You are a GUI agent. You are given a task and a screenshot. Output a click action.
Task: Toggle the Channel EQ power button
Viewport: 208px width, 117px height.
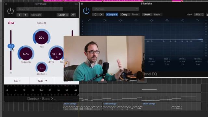tap(86, 11)
